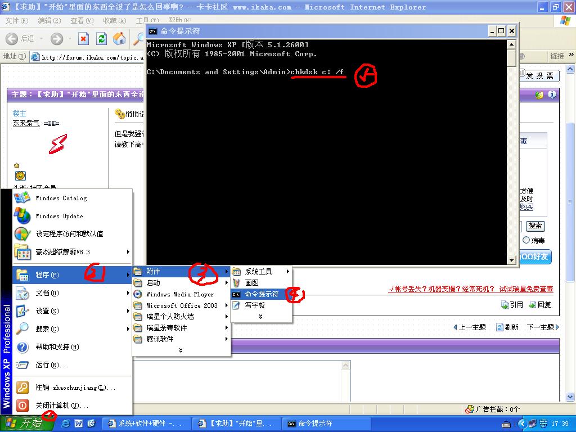Select the 病毒 radio button
Viewport: 576px width, 432px height.
pos(526,240)
